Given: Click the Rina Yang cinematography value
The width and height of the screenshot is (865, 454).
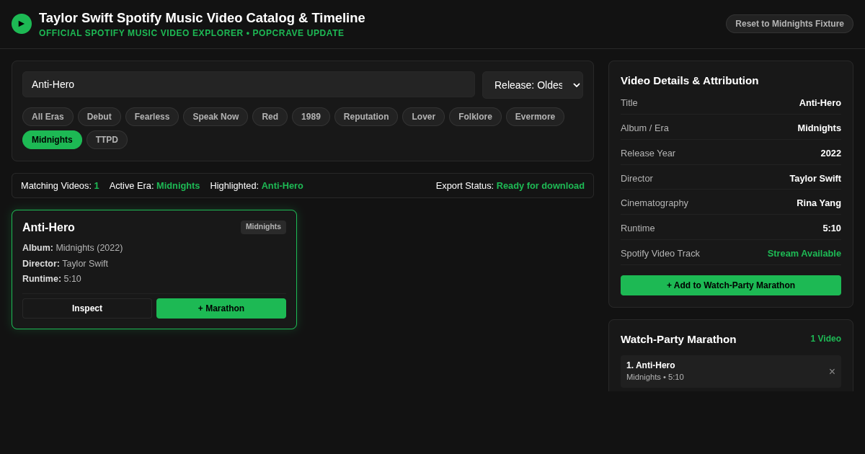Looking at the screenshot, I should pyautogui.click(x=819, y=203).
